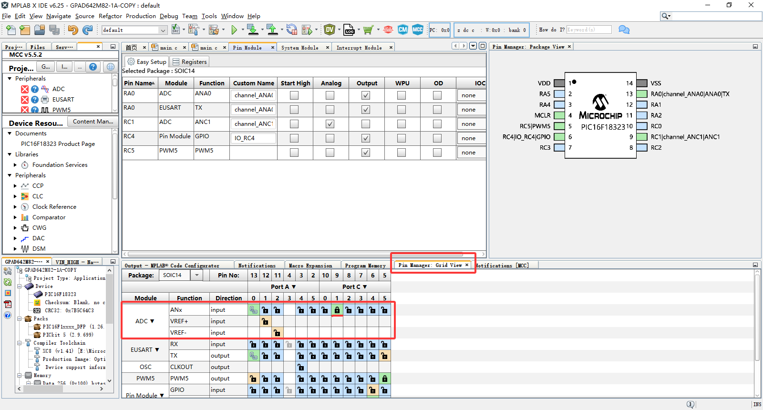Image resolution: width=763 pixels, height=410 pixels.
Task: Click the chat bubbles feedback icon
Action: click(x=624, y=30)
